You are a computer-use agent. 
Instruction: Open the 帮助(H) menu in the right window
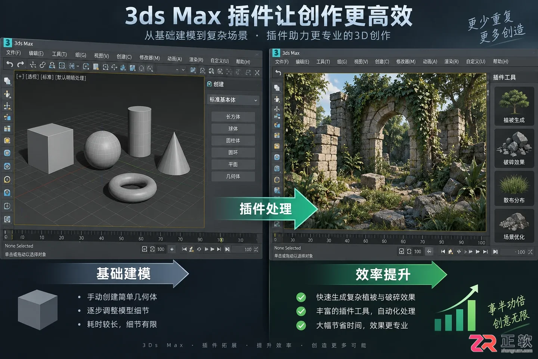(x=501, y=61)
